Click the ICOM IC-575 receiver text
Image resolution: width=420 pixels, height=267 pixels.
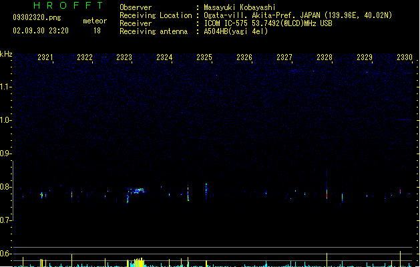pyautogui.click(x=268, y=23)
